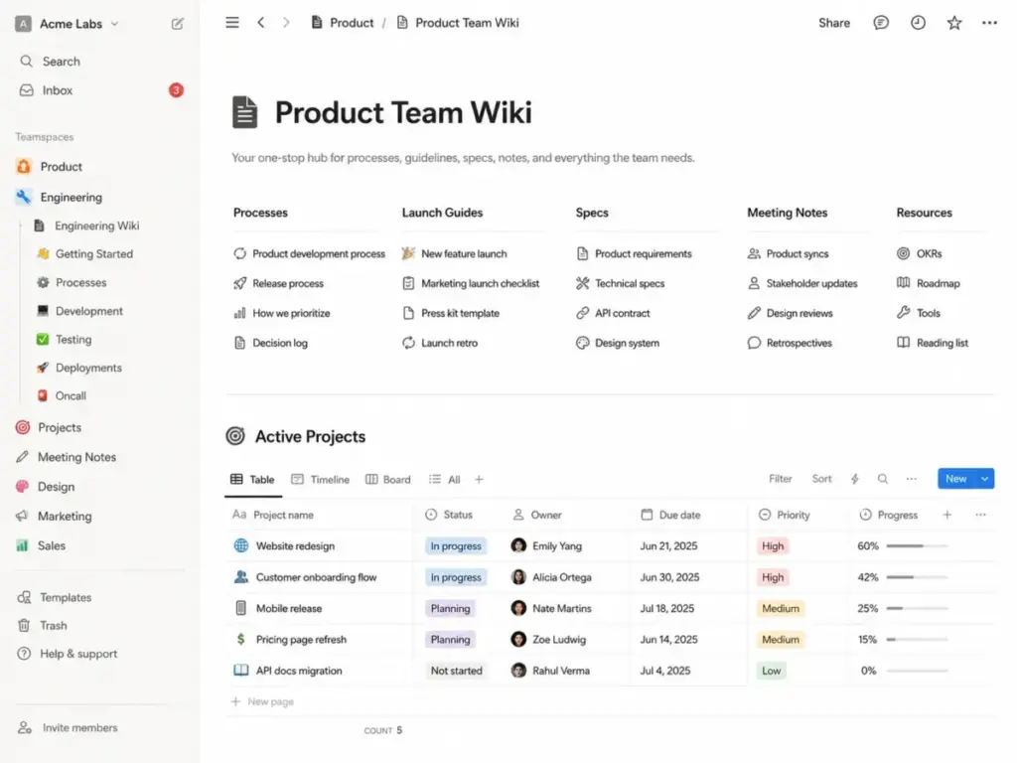1017x763 pixels.
Task: Click the Product Team Wiki page icon
Action: (244, 112)
